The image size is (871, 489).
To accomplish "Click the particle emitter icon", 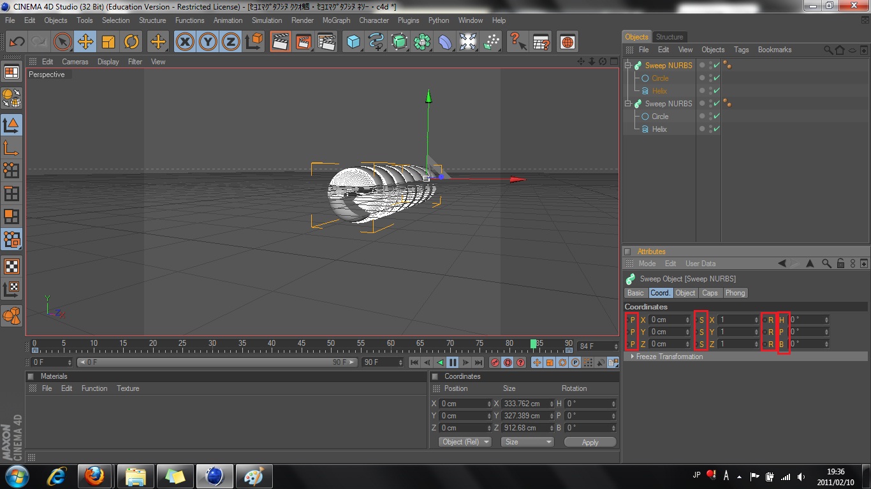I will (491, 42).
